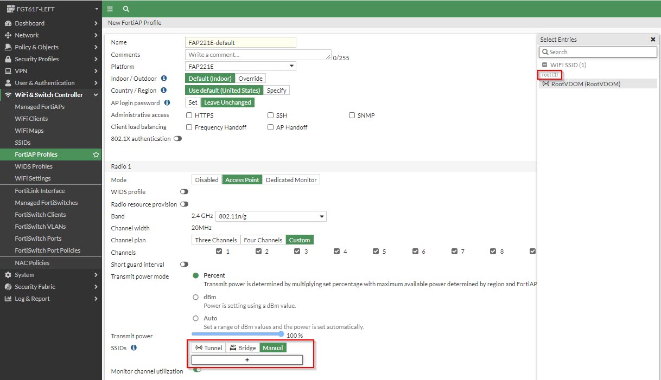661x380 pixels.
Task: Click the hamburger menu icon in top bar
Action: coord(110,9)
